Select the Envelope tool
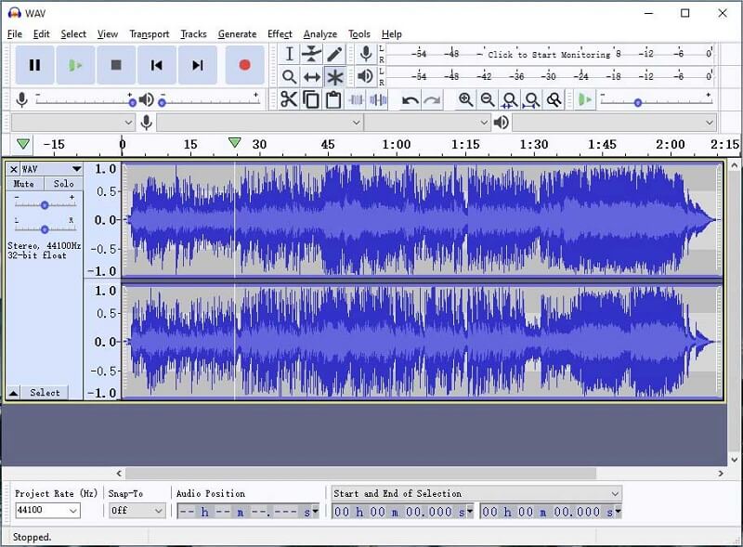This screenshot has height=547, width=743. tap(312, 54)
